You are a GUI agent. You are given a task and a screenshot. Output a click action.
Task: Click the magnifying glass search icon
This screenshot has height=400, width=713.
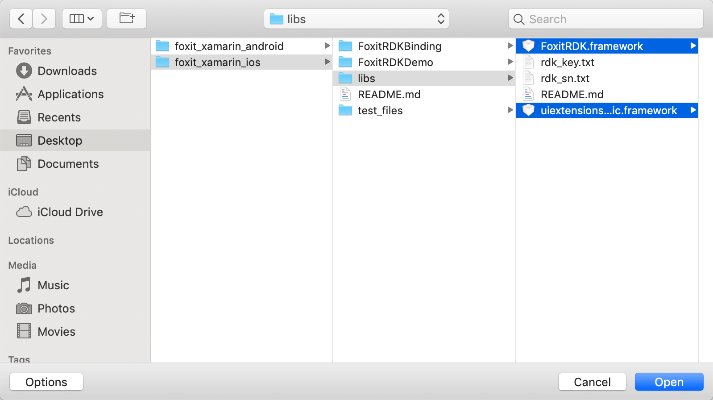[x=518, y=19]
